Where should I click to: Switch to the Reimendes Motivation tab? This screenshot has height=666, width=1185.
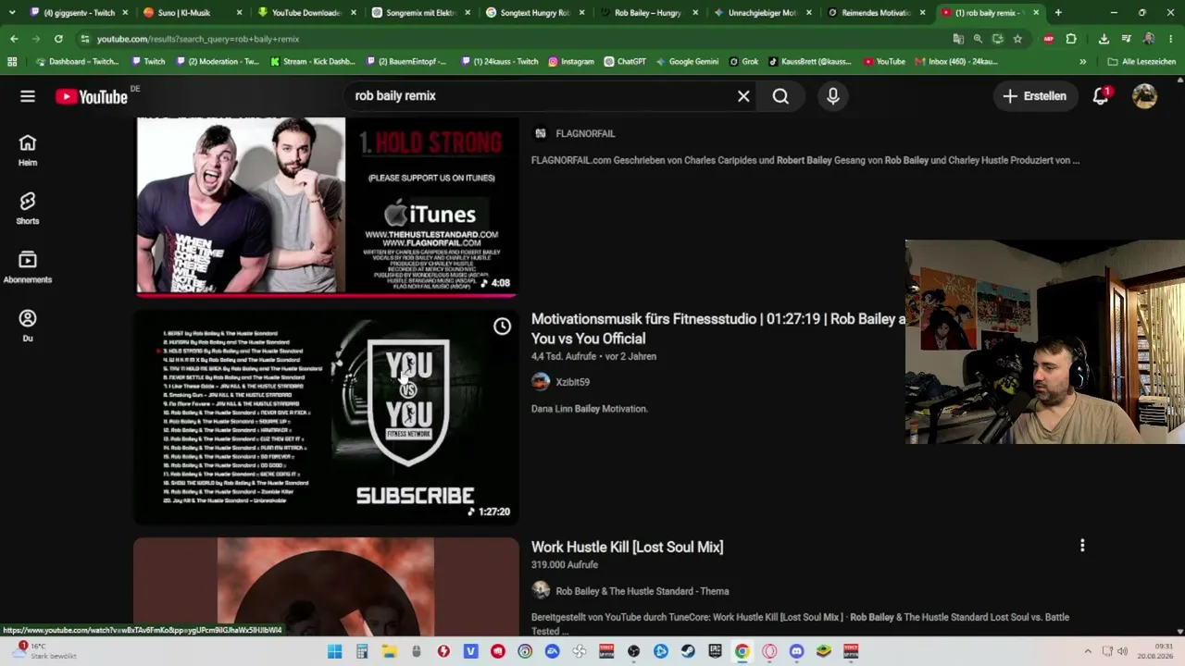point(877,13)
